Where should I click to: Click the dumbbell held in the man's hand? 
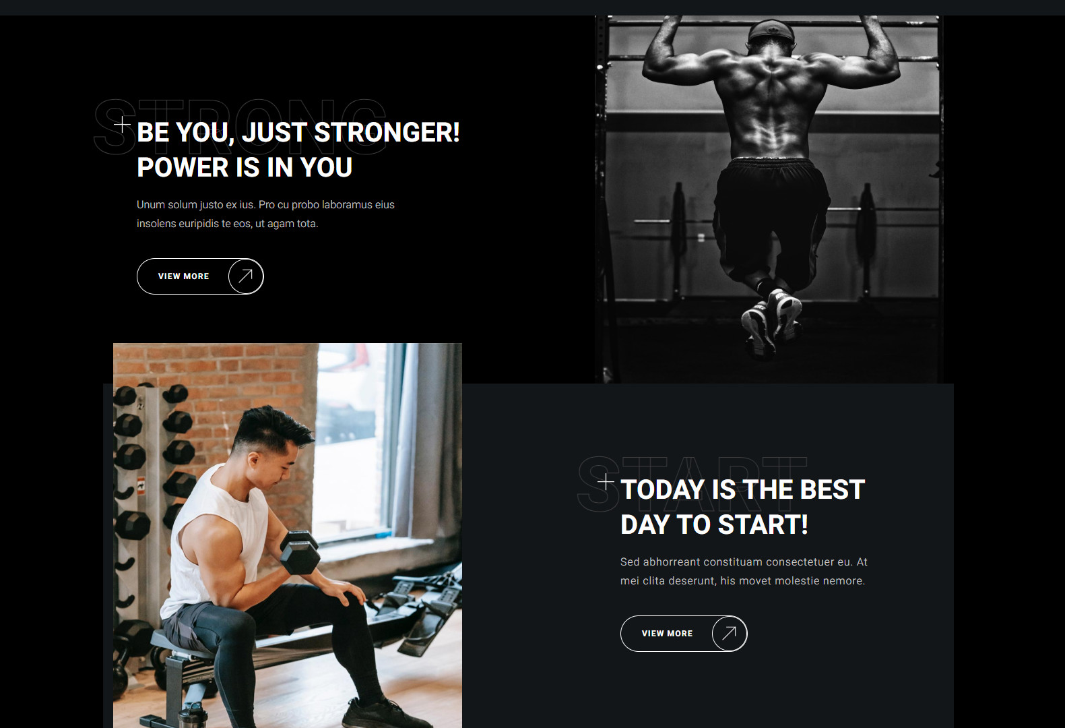point(300,551)
